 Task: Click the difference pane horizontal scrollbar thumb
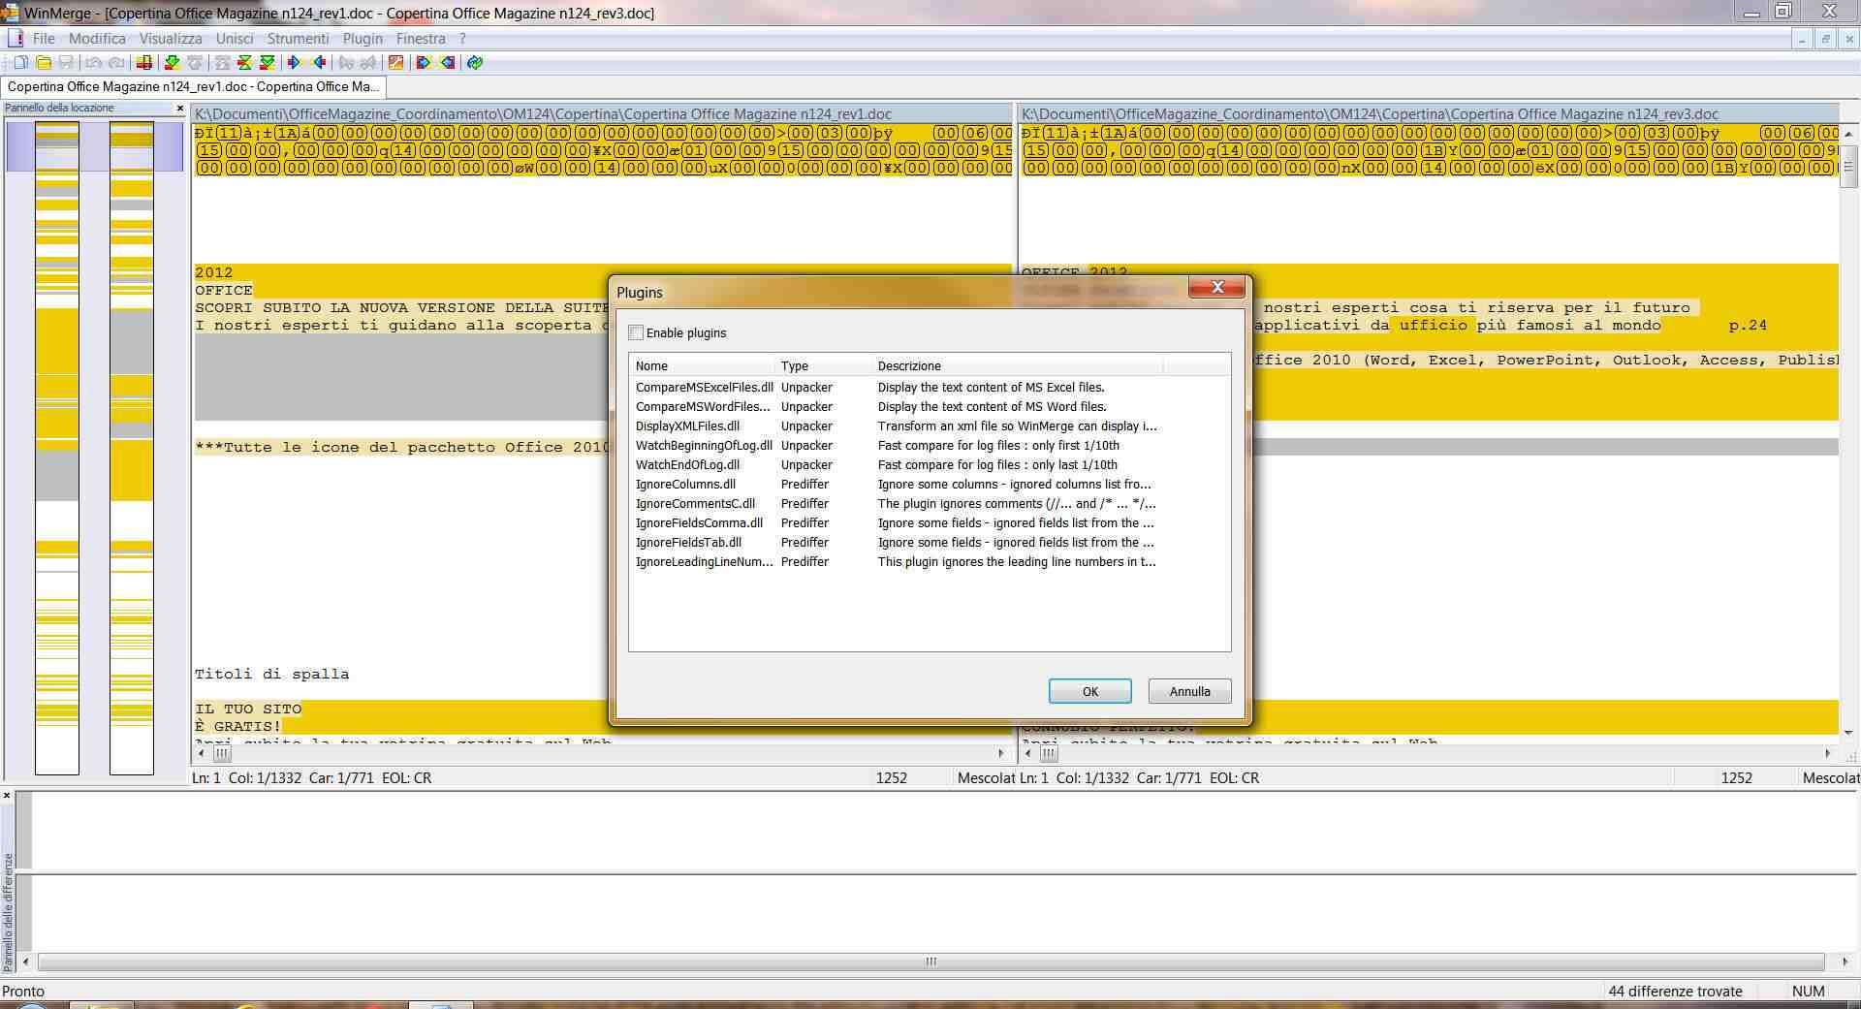(930, 962)
